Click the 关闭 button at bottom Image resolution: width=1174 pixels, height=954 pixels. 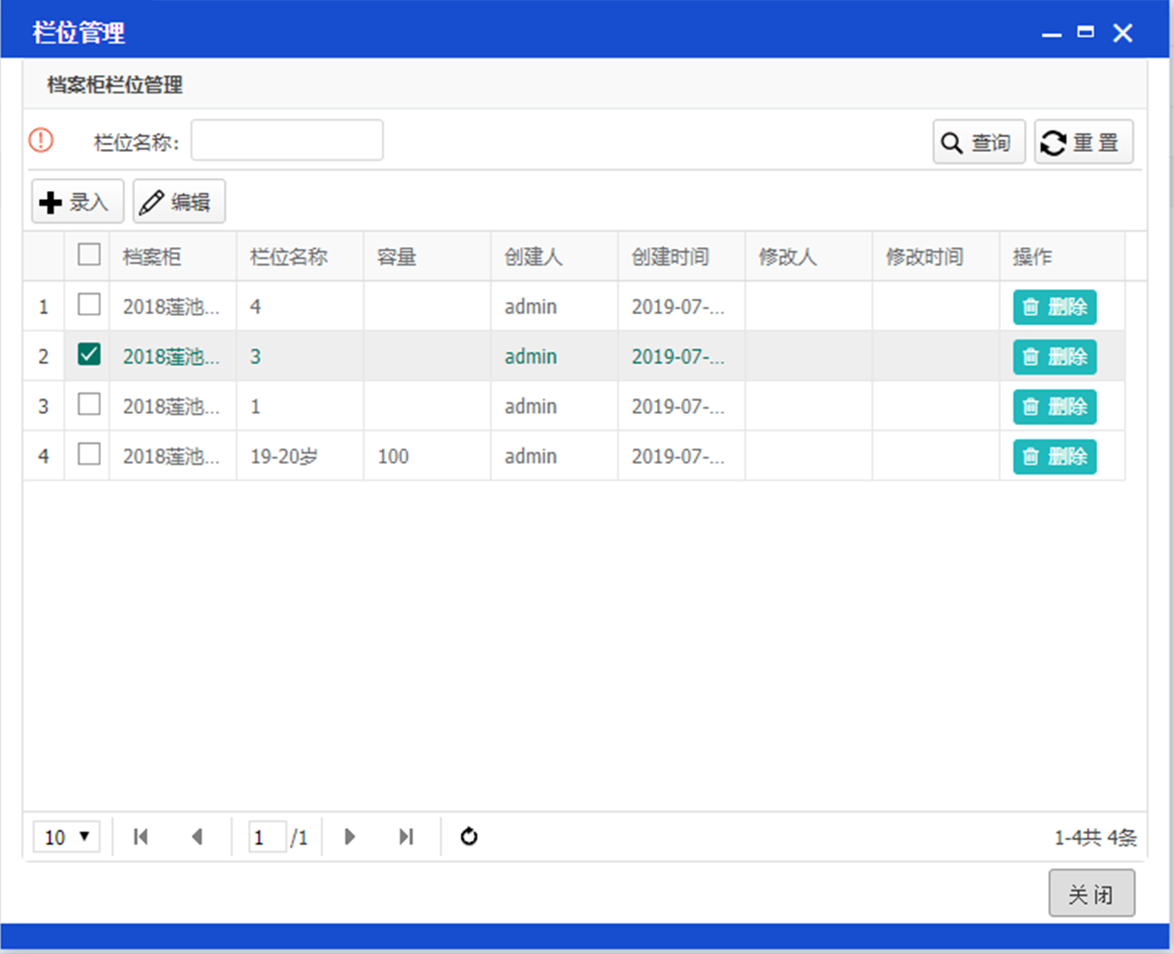pyautogui.click(x=1091, y=894)
